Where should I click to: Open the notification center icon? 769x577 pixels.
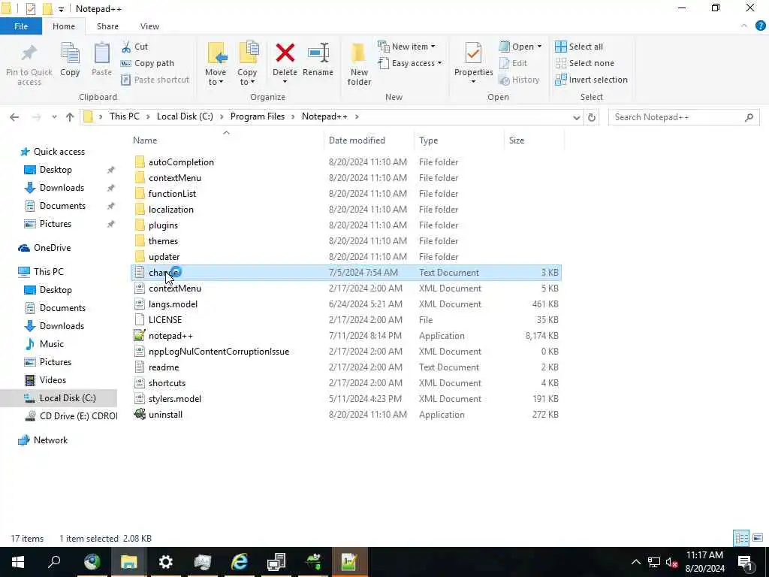(x=745, y=562)
